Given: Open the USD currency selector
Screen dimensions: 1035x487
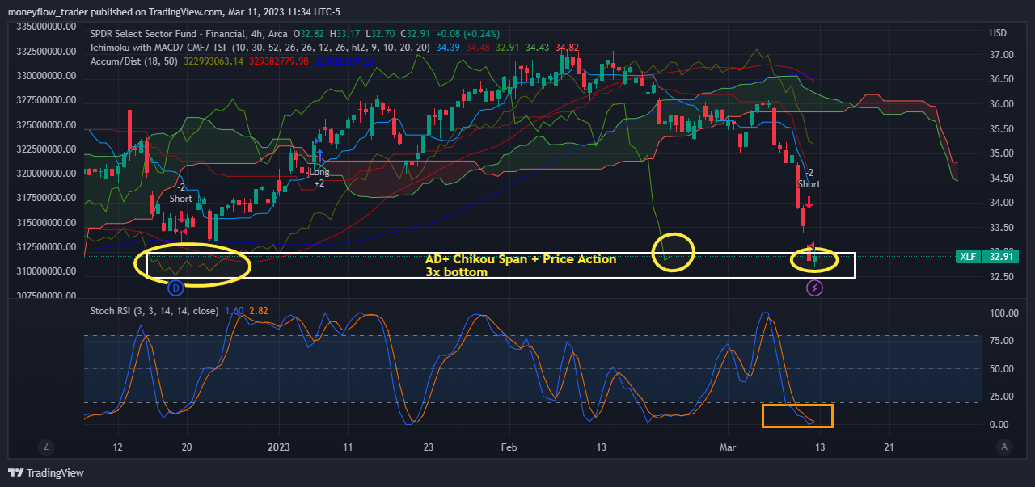Looking at the screenshot, I should point(998,33).
